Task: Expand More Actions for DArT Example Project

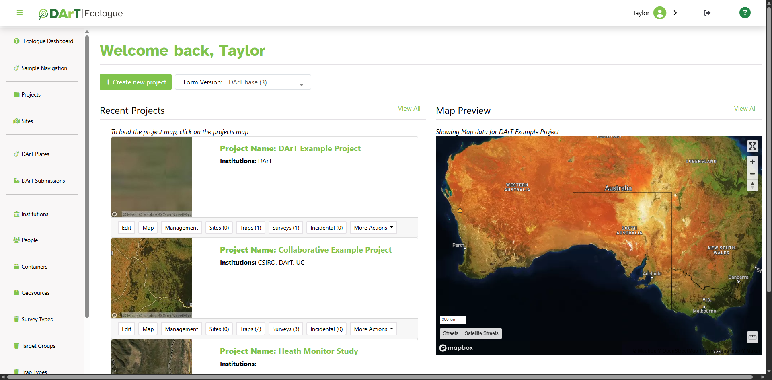Action: (373, 228)
